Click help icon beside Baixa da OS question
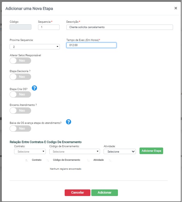This screenshot has height=202, width=182. pyautogui.click(x=69, y=122)
